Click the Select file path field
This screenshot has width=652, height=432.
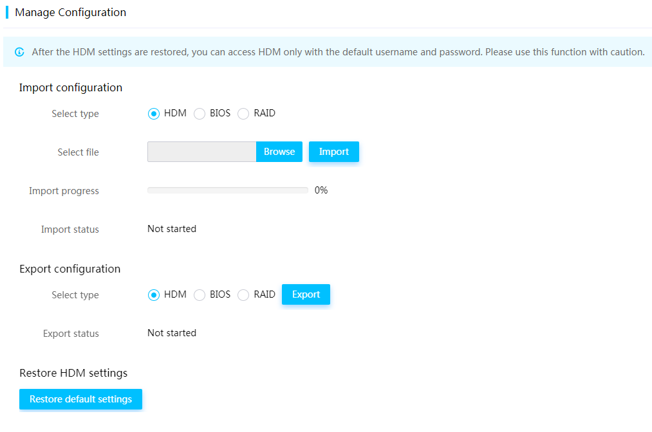pos(201,152)
